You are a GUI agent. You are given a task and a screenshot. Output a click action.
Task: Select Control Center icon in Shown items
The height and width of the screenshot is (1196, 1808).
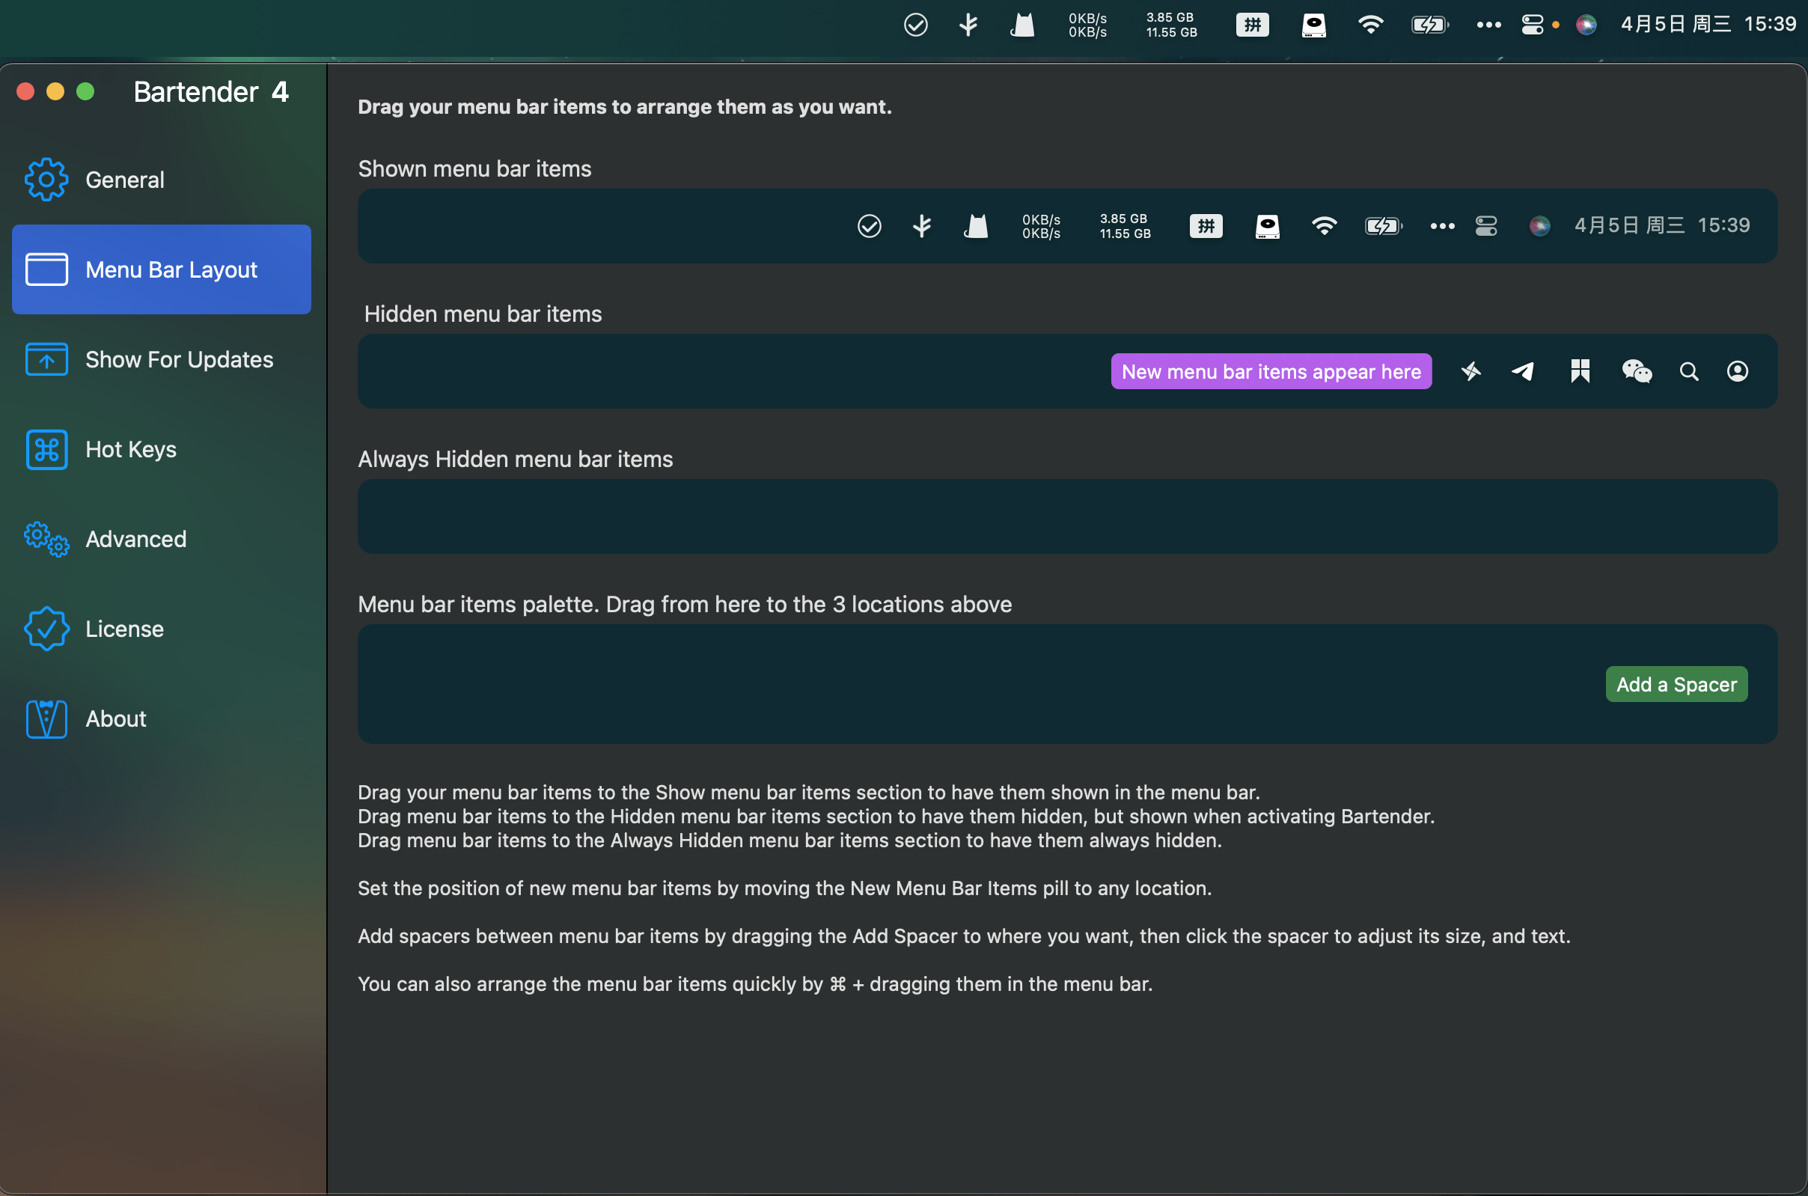pyautogui.click(x=1486, y=226)
